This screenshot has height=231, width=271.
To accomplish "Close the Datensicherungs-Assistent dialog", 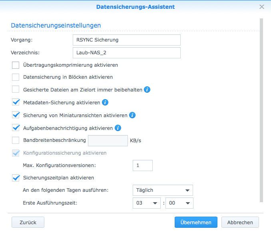I will (262, 7).
